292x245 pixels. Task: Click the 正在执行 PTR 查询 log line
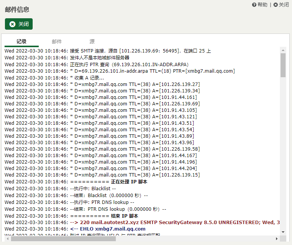coord(129,64)
